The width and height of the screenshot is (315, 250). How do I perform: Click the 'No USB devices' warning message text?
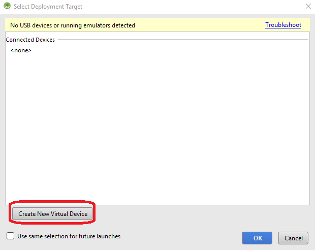pos(73,25)
